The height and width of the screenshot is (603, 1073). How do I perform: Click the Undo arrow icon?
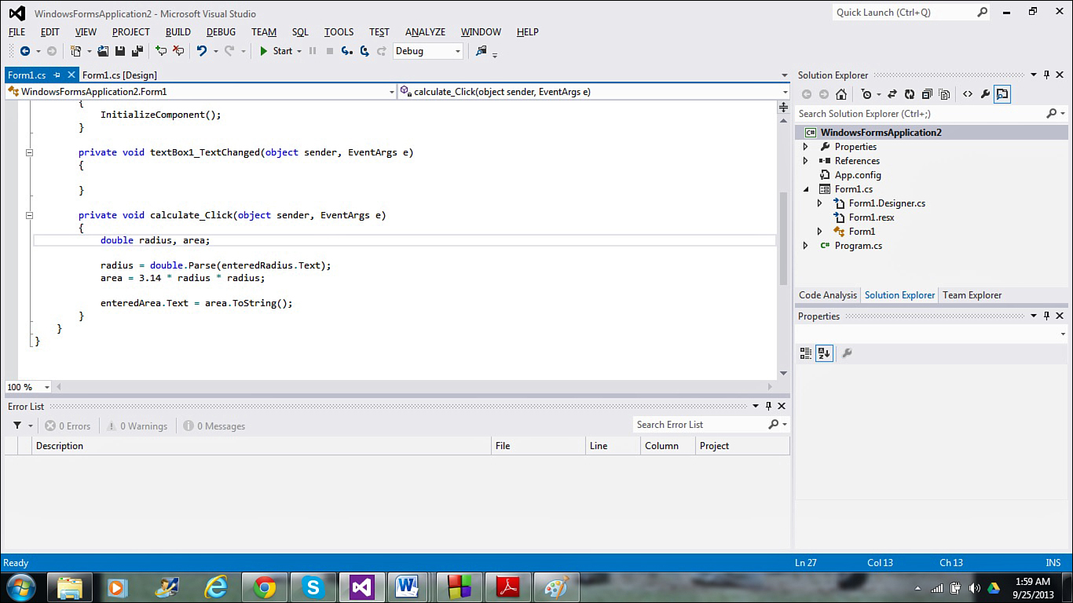point(202,51)
